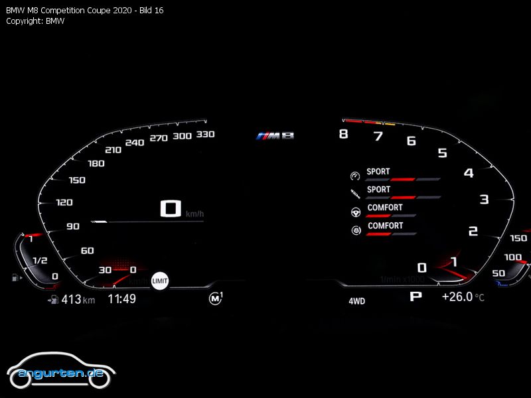531x398 pixels.
Task: Click the 180 mark on the speedometer
Action: click(96, 164)
